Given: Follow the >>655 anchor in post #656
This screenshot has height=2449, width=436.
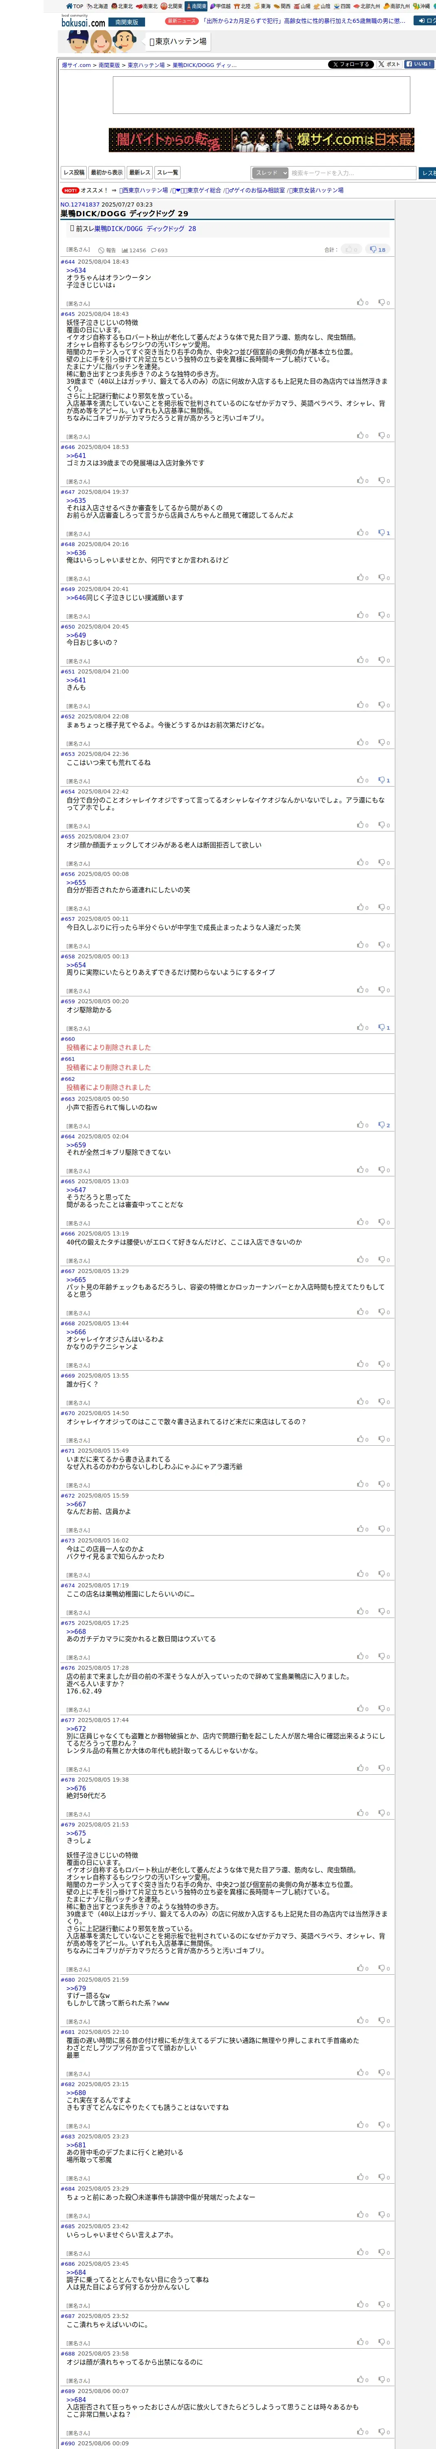Looking at the screenshot, I should 76,882.
